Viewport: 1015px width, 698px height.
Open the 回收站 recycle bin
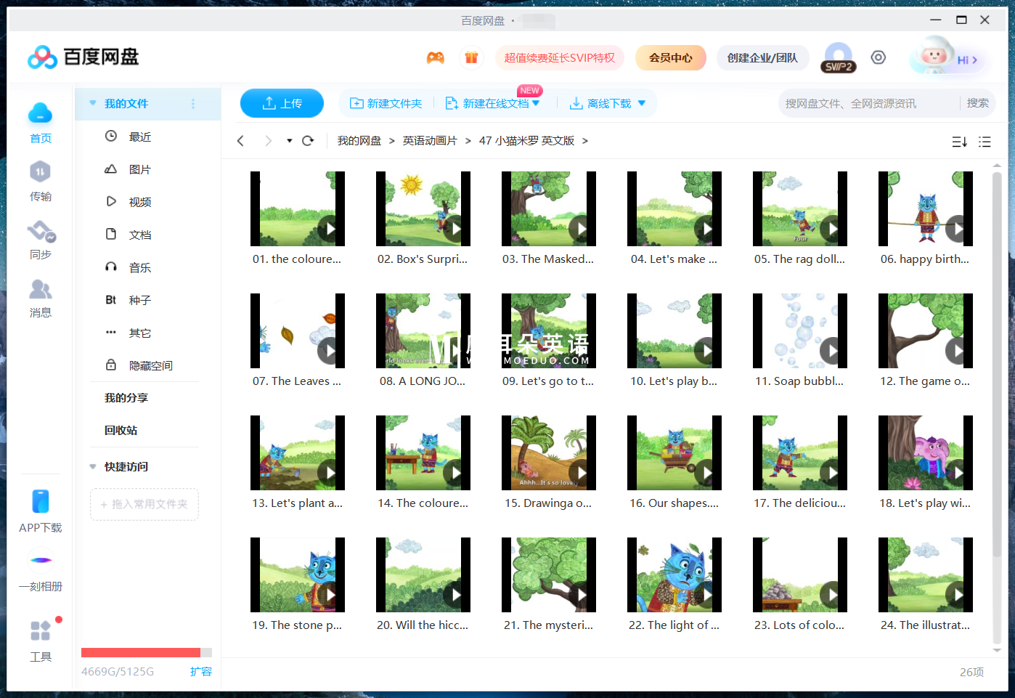pos(119,430)
